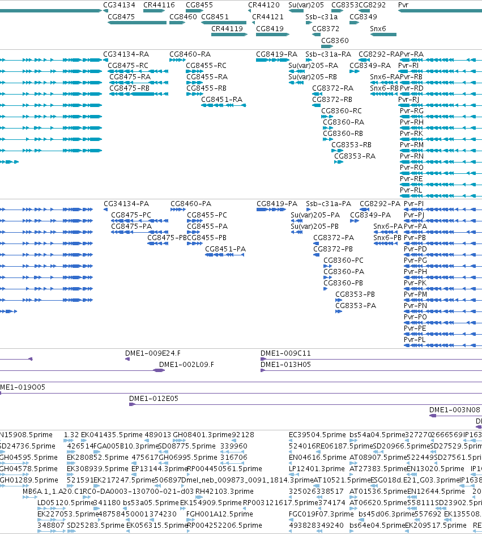
Task: Select transcript Su(var)205-RB label
Action: tap(313, 77)
